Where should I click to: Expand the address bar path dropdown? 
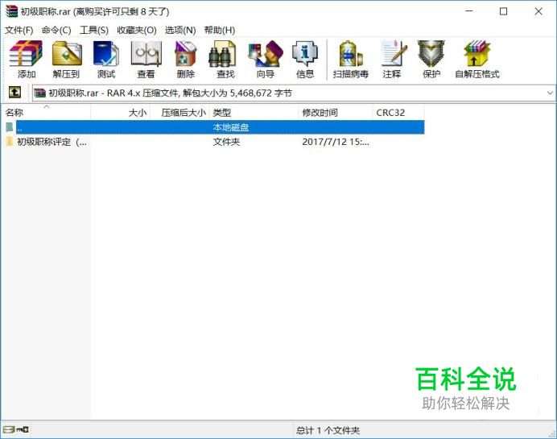pos(550,93)
